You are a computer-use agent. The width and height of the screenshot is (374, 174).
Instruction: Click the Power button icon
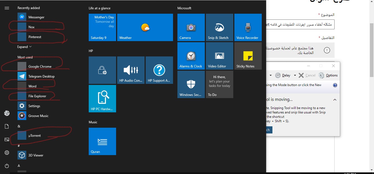(x=7, y=166)
